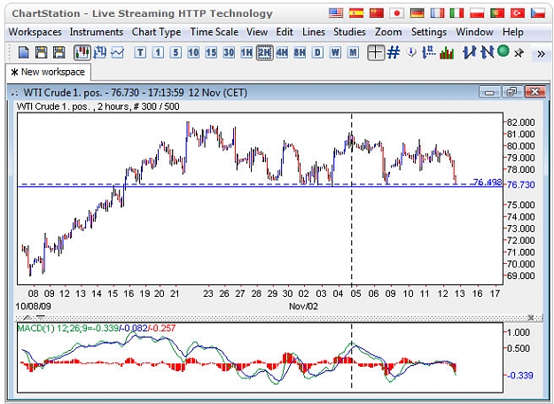Screen dimensions: 554x404
Task: Open the Chart Type menu
Action: (x=157, y=32)
